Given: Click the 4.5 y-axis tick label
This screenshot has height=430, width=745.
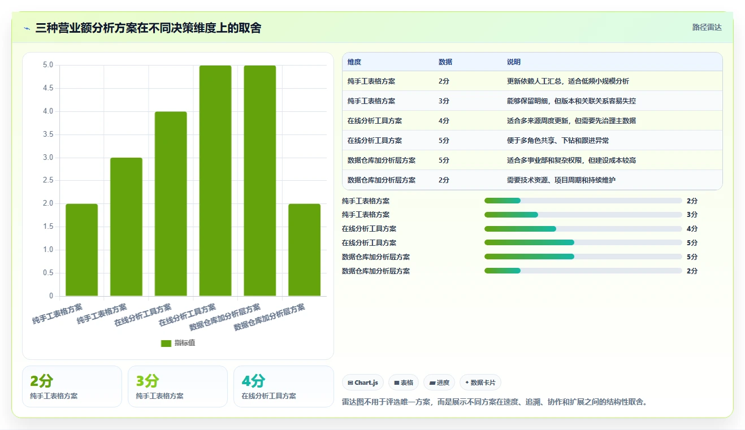Looking at the screenshot, I should [48, 88].
